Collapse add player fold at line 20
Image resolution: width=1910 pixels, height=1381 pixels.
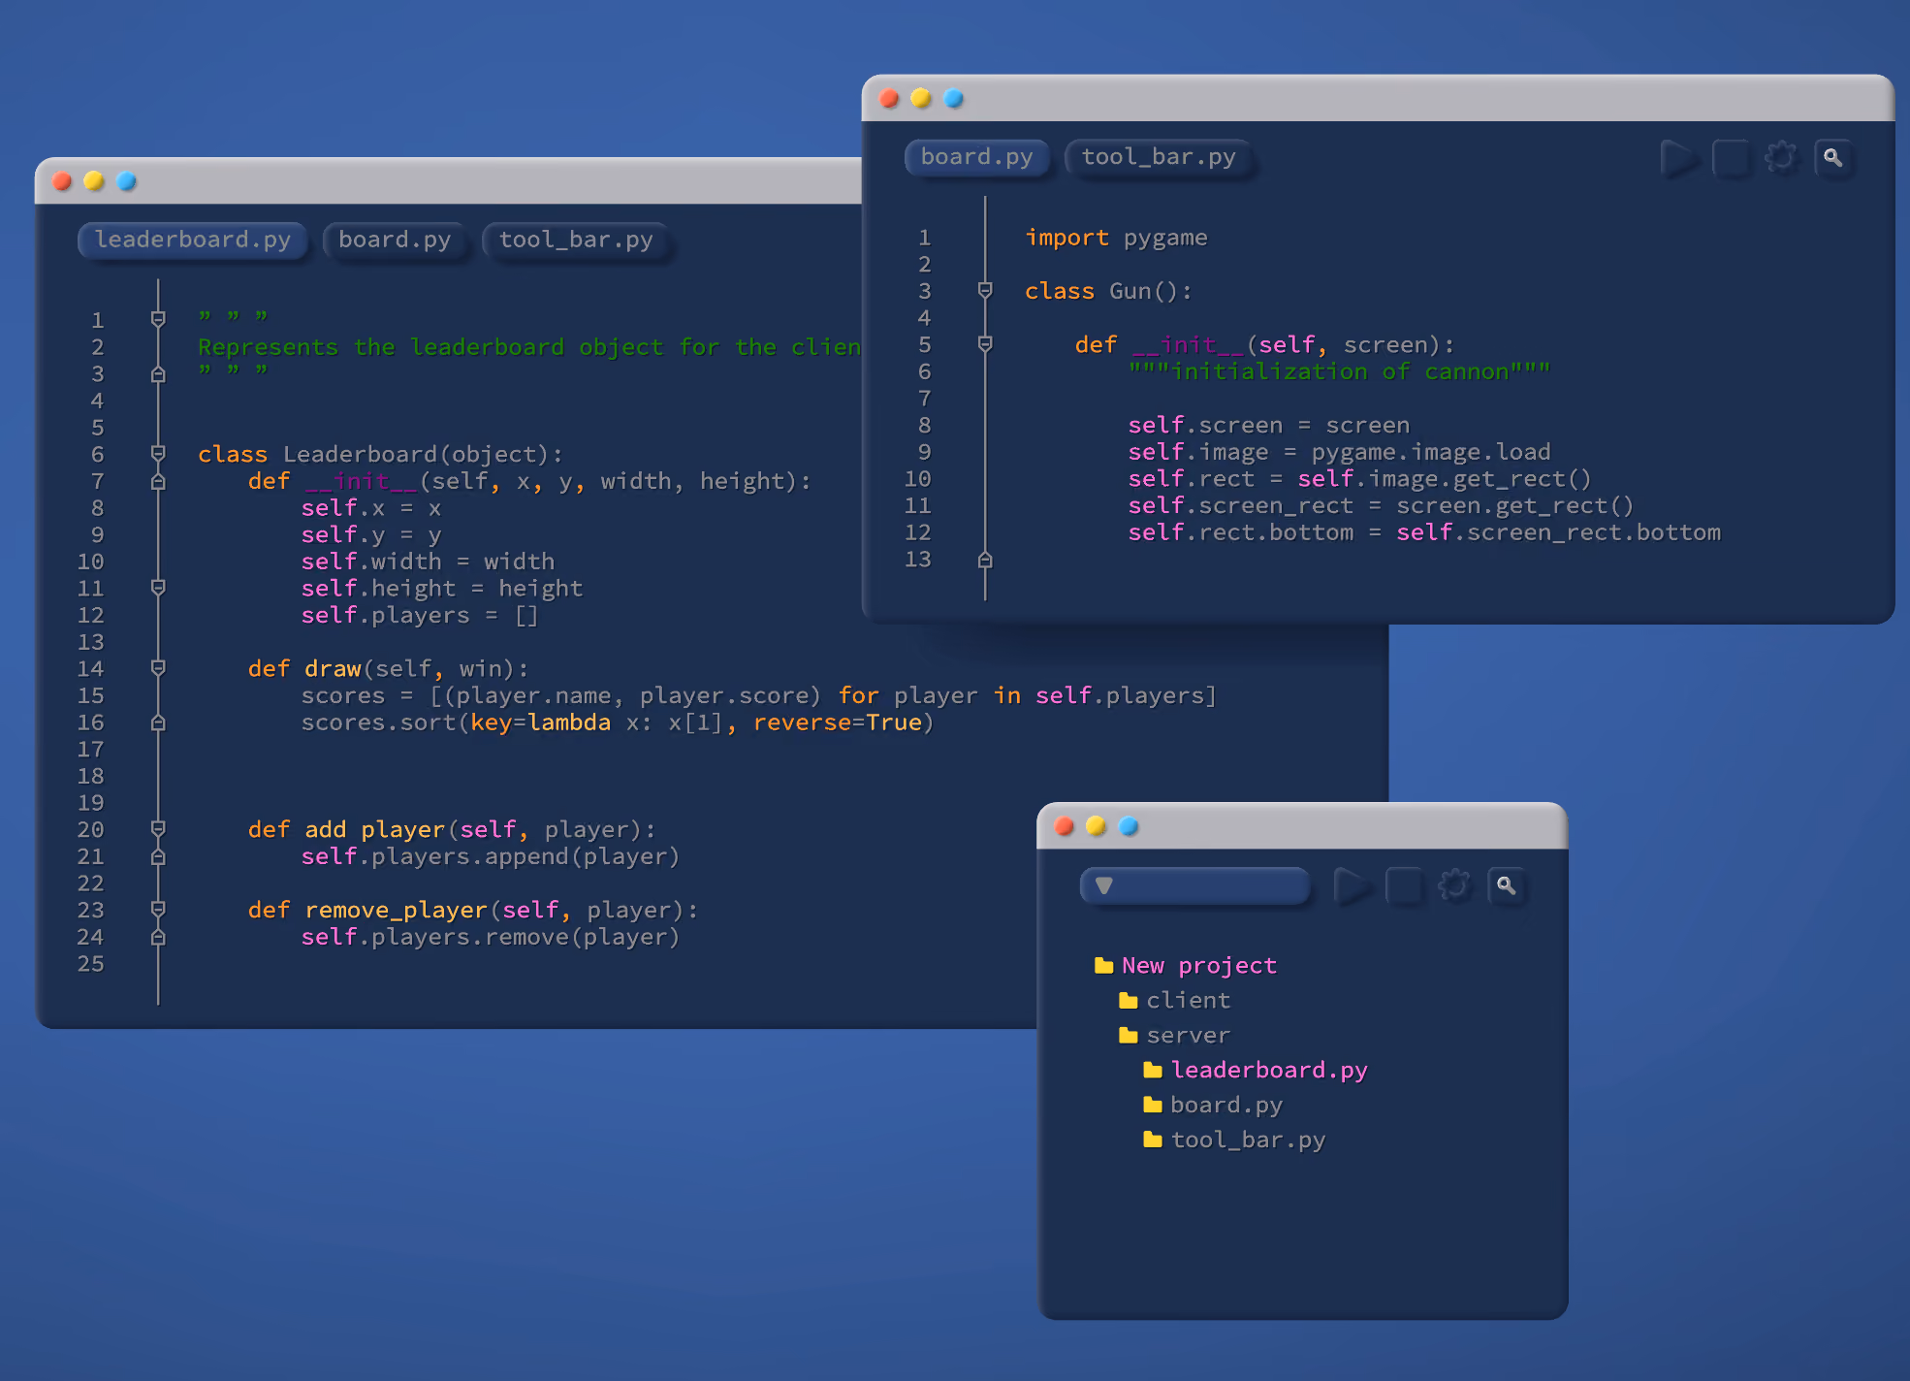pyautogui.click(x=158, y=829)
